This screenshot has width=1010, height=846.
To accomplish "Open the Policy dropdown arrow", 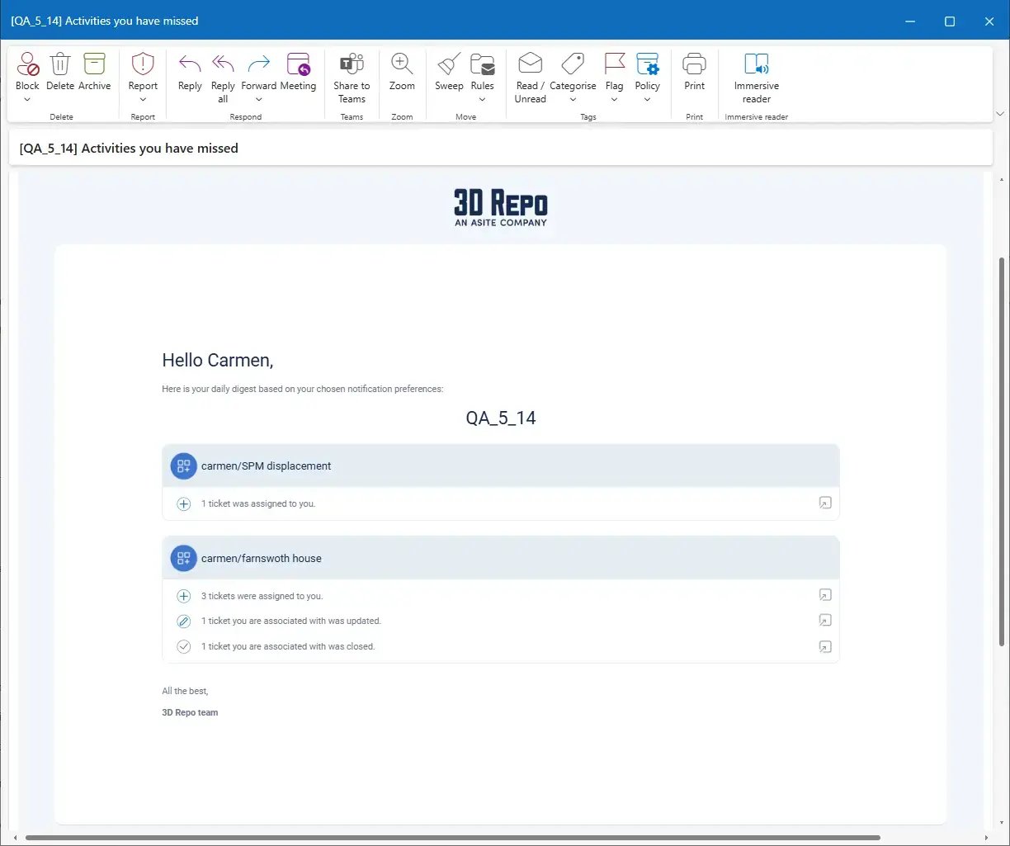I will coord(648,100).
